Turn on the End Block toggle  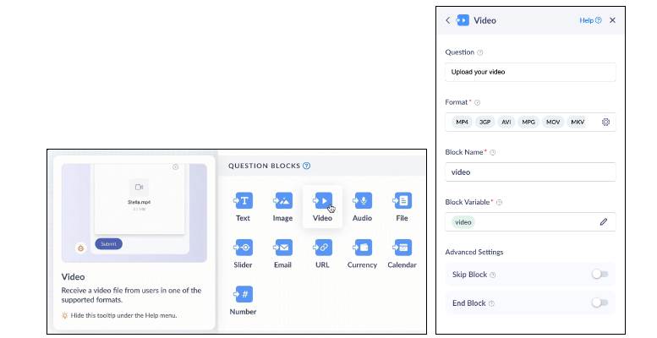(600, 303)
